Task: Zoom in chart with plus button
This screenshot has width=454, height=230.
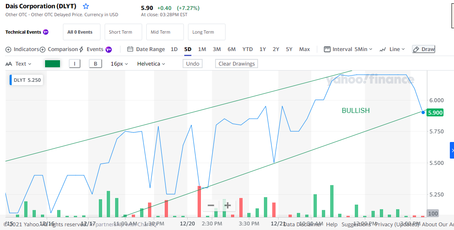Action: coord(228,205)
